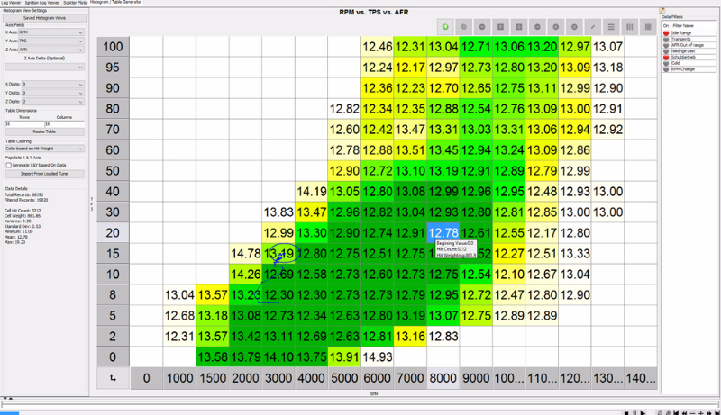Click the edit filters pencil icon

click(x=662, y=10)
